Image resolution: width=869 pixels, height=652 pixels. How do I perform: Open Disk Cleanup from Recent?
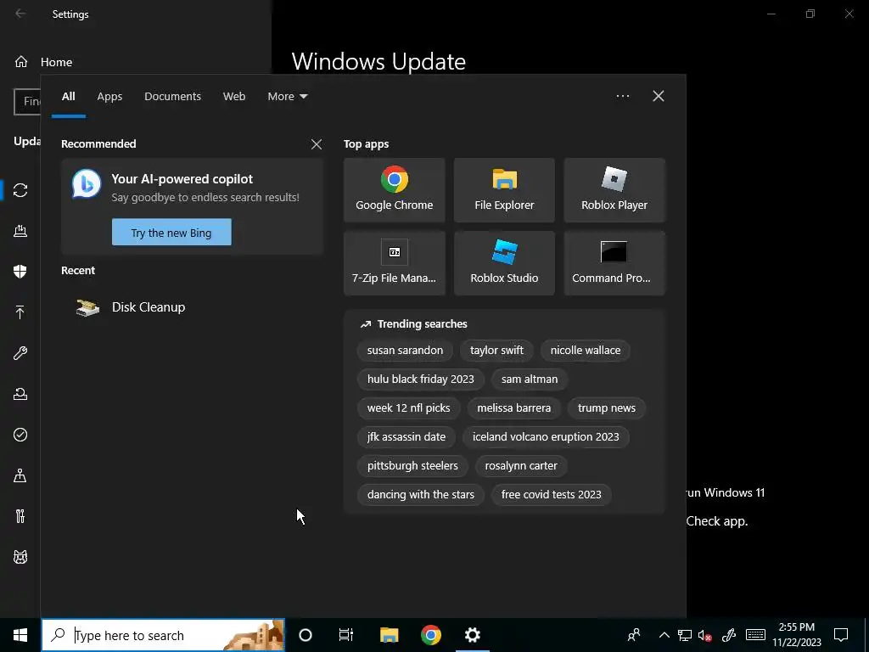coord(149,307)
